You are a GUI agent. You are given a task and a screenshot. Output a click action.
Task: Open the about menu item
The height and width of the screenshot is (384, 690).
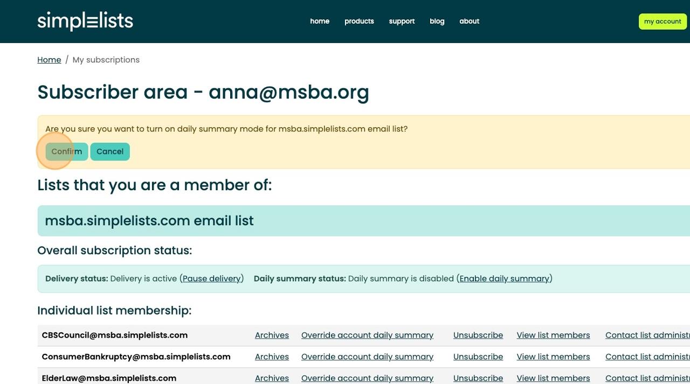pos(470,21)
